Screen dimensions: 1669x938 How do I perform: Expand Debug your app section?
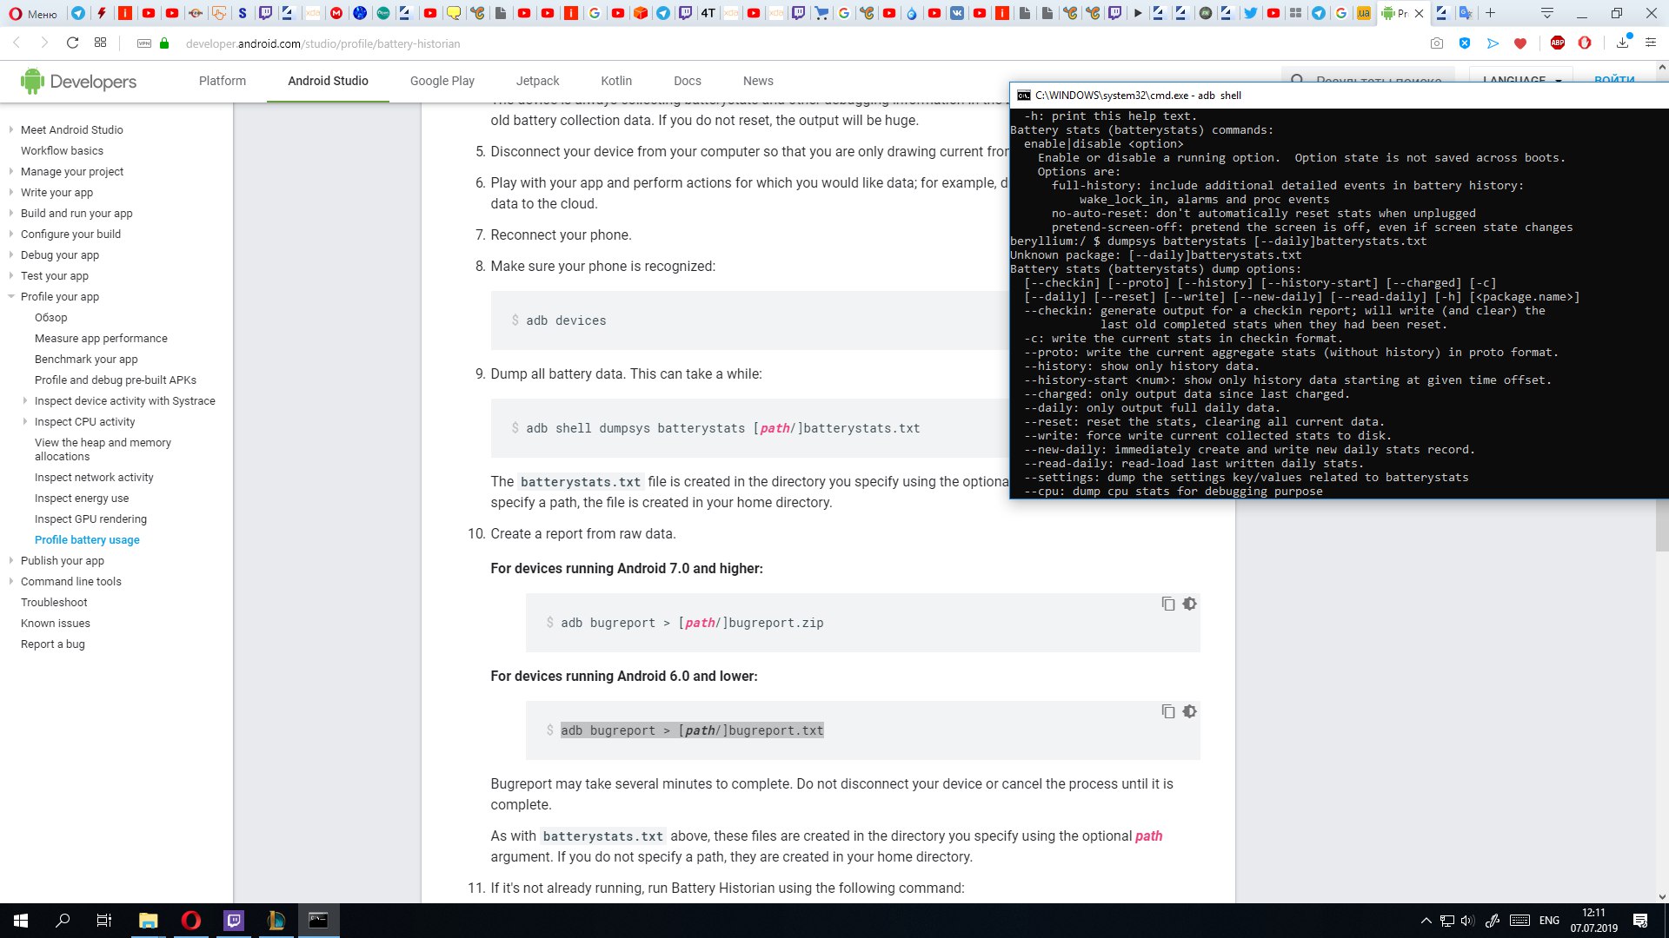click(x=11, y=254)
